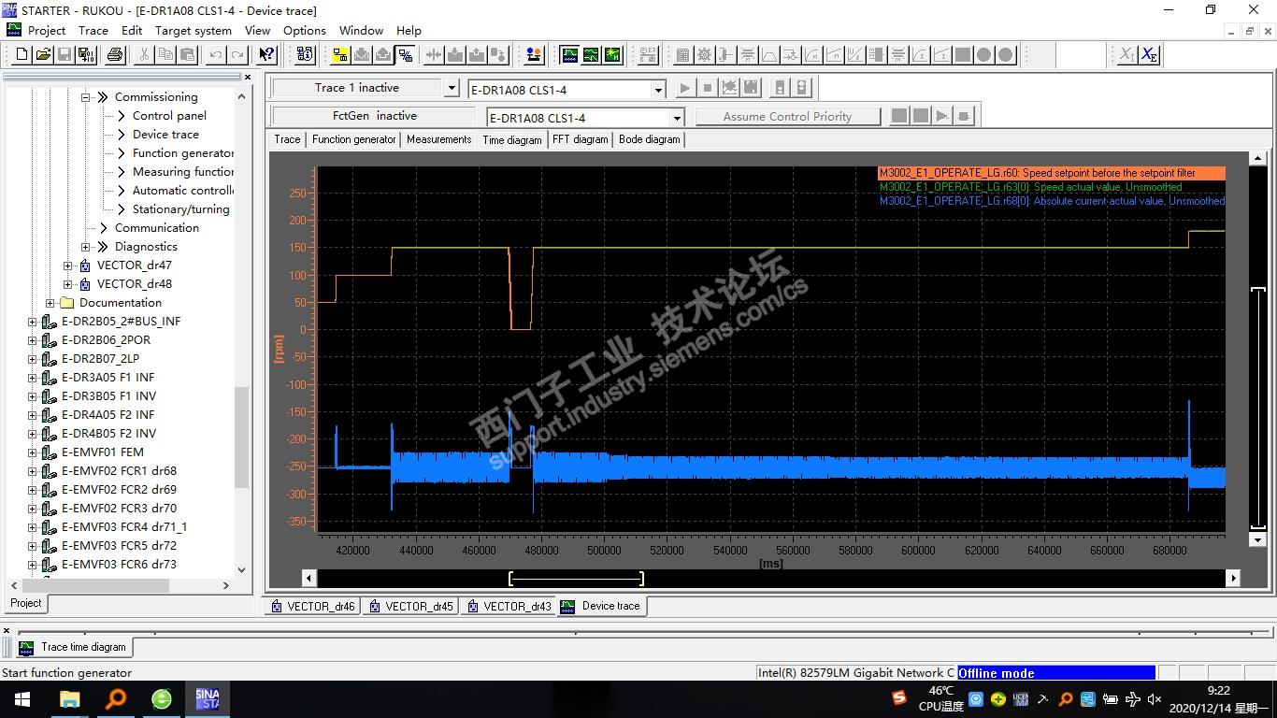Click the blue Absolute current r68 legend entry
Screen dimensions: 1277x718
(x=1051, y=201)
